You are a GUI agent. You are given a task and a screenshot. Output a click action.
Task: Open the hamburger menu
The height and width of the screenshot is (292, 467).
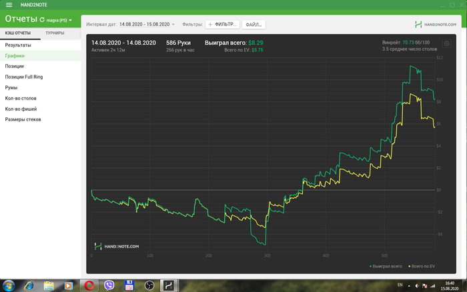tap(9, 5)
